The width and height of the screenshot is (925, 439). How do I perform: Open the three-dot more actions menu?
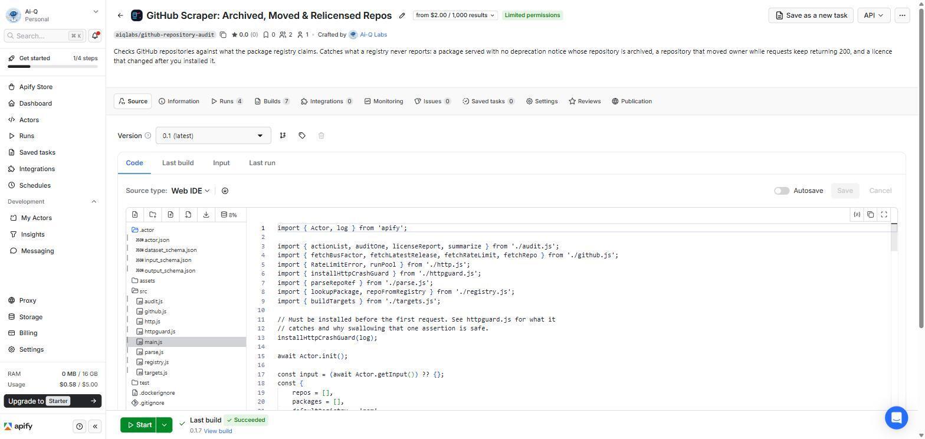(902, 15)
